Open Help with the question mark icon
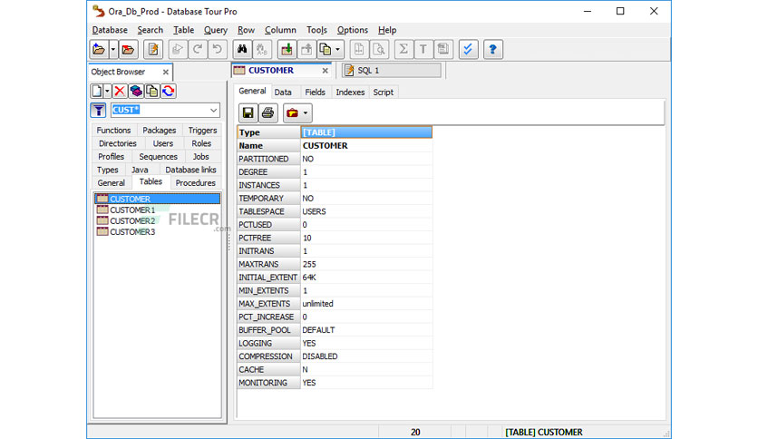The image size is (758, 439). [x=492, y=49]
